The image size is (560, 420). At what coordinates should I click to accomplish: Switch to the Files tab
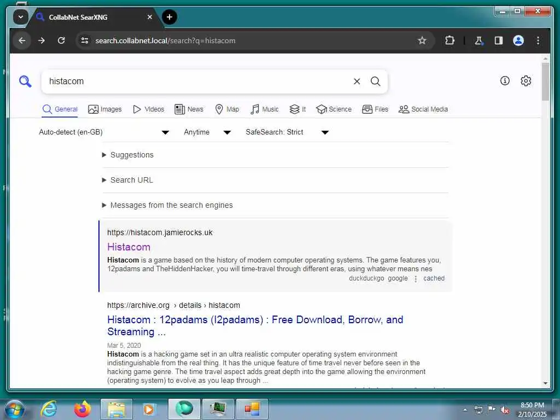pos(375,109)
